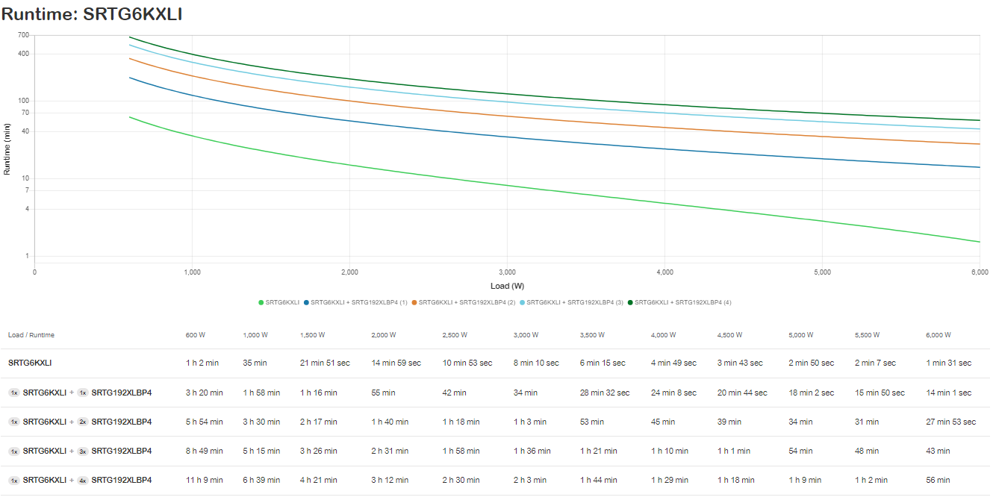The image size is (993, 503).
Task: Select the 6,000 W column header
Action: pyautogui.click(x=938, y=335)
